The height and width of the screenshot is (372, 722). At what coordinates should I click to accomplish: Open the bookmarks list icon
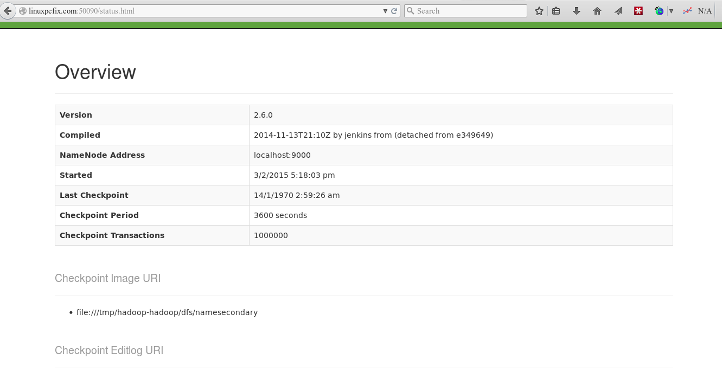coord(556,11)
